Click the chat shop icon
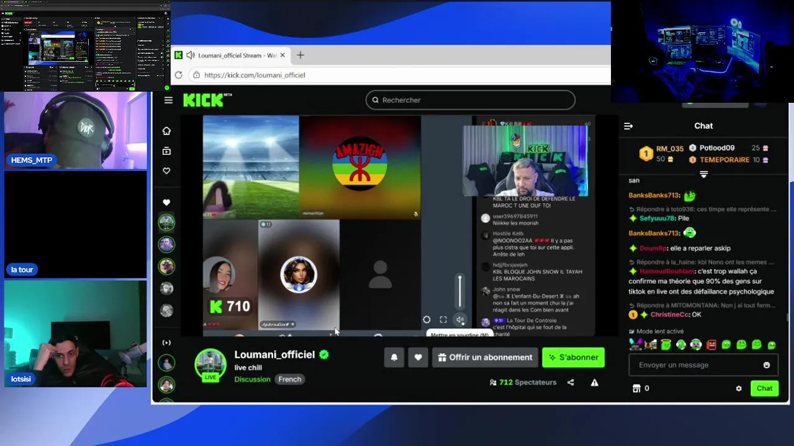794x446 pixels. [636, 388]
